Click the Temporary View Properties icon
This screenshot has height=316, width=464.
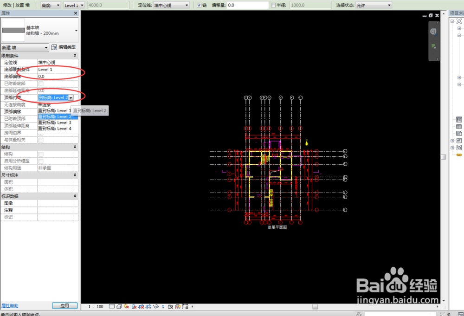(170, 307)
